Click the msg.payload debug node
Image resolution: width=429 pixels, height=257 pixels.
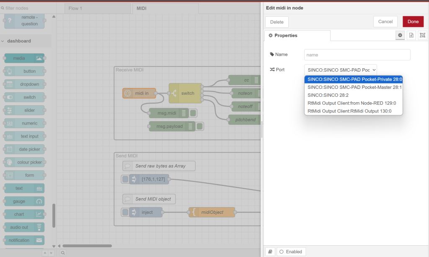(172, 126)
